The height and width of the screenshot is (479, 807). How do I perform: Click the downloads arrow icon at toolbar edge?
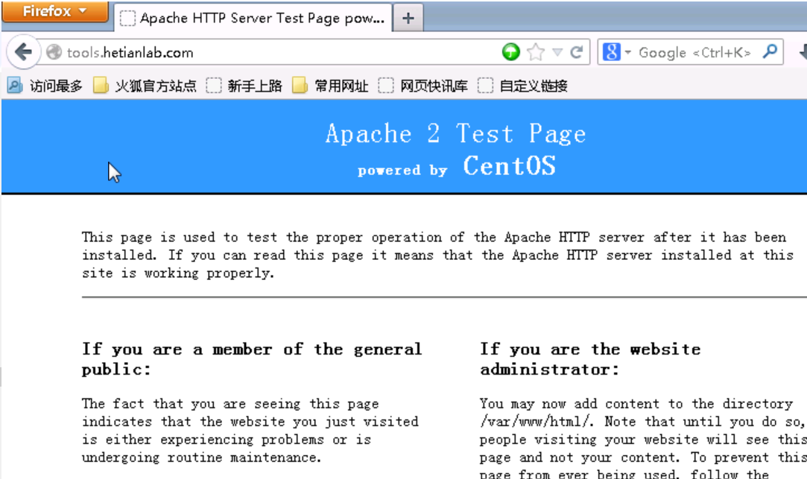(x=803, y=52)
